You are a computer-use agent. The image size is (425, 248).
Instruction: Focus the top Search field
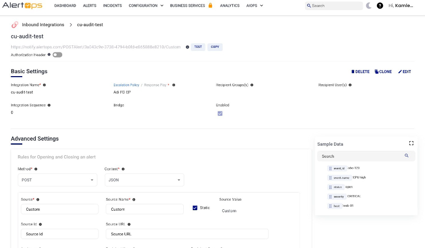coord(333,6)
